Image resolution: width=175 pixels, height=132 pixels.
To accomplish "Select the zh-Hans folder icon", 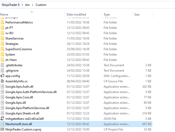I will click(2, 60).
